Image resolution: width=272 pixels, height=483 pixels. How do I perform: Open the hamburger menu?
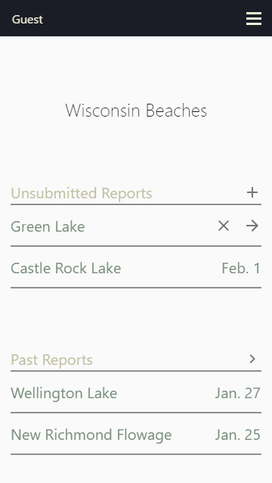tap(254, 19)
